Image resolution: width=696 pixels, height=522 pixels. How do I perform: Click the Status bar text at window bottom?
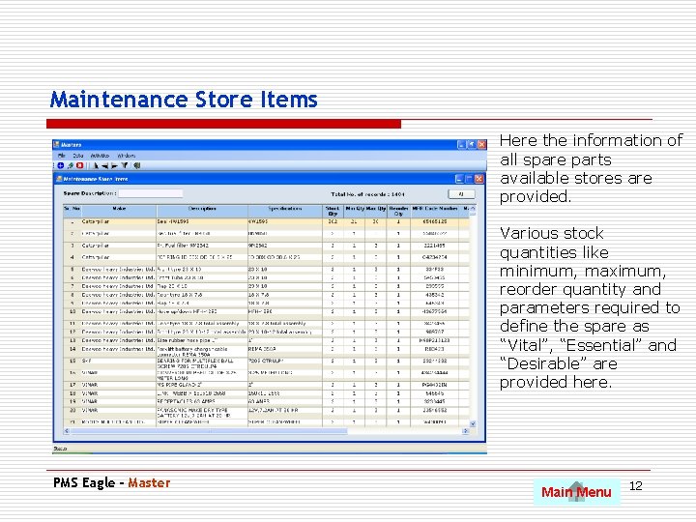[60, 449]
